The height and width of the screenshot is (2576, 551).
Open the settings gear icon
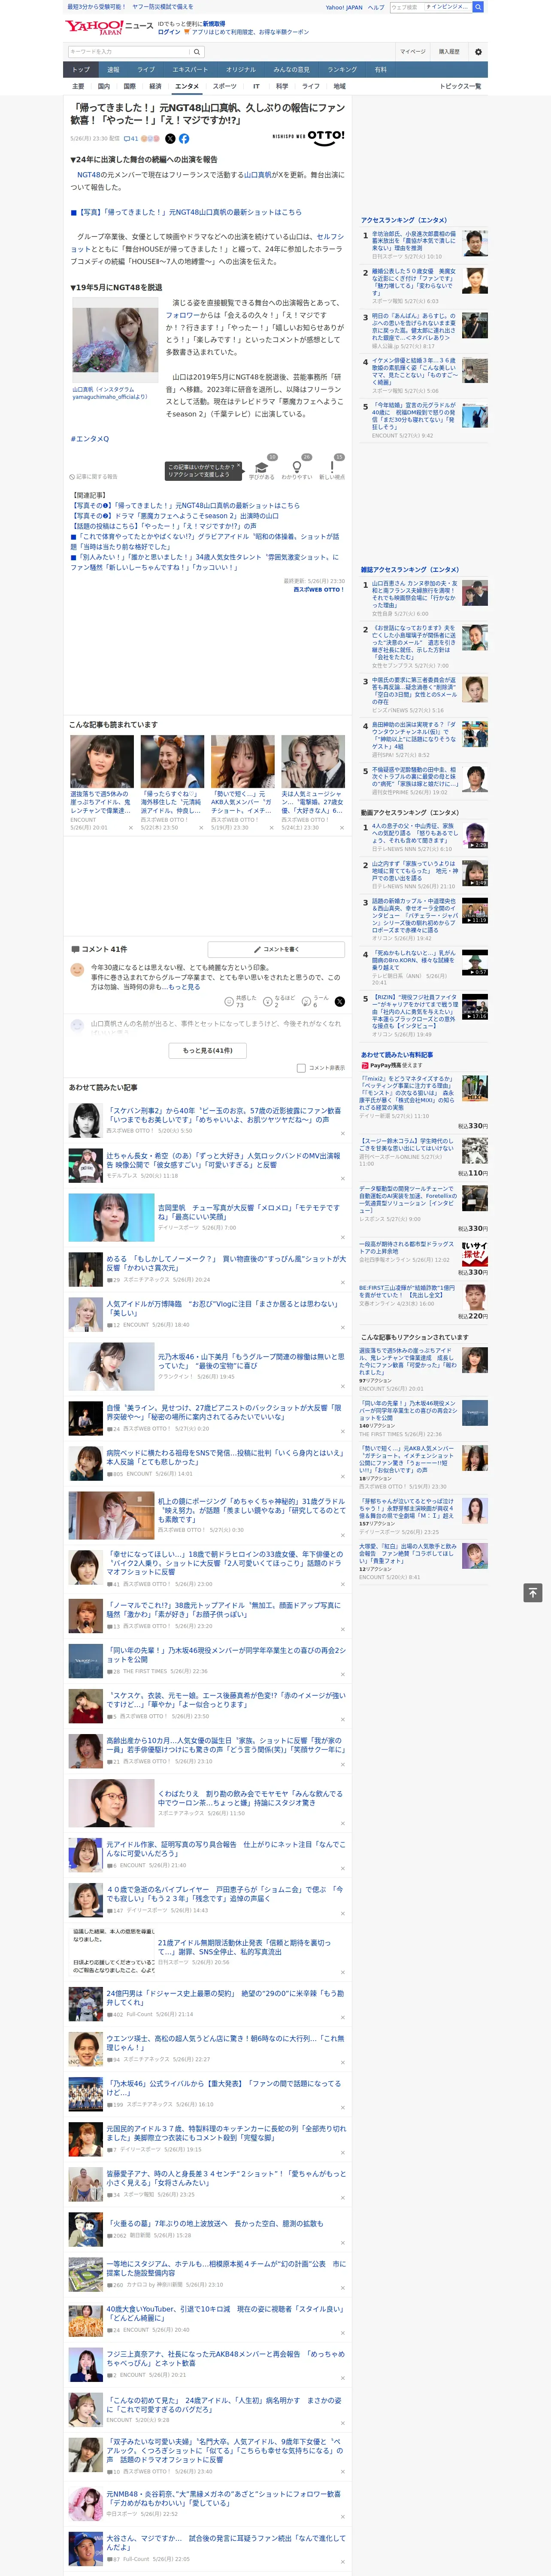(478, 51)
